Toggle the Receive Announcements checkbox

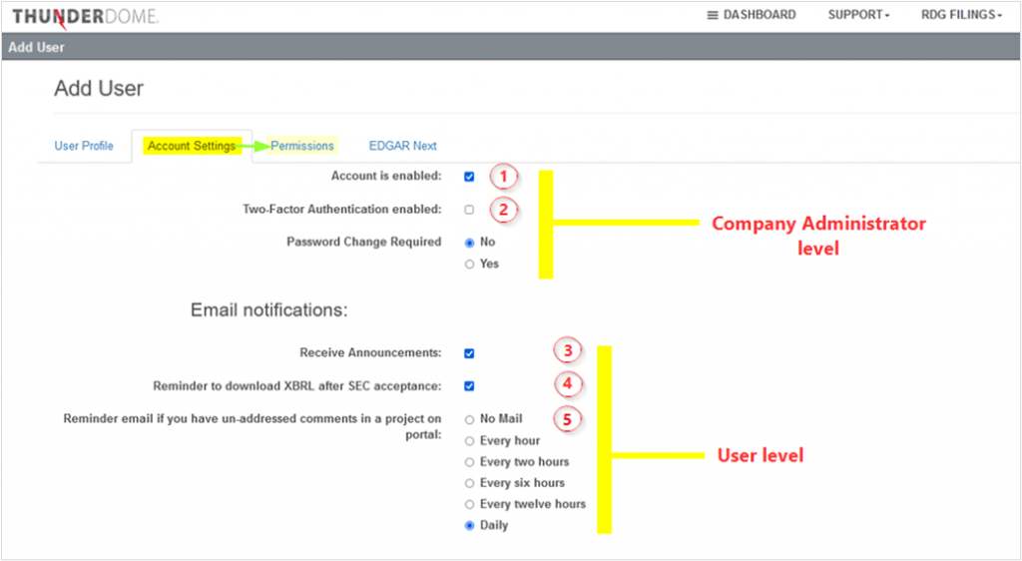[x=469, y=353]
